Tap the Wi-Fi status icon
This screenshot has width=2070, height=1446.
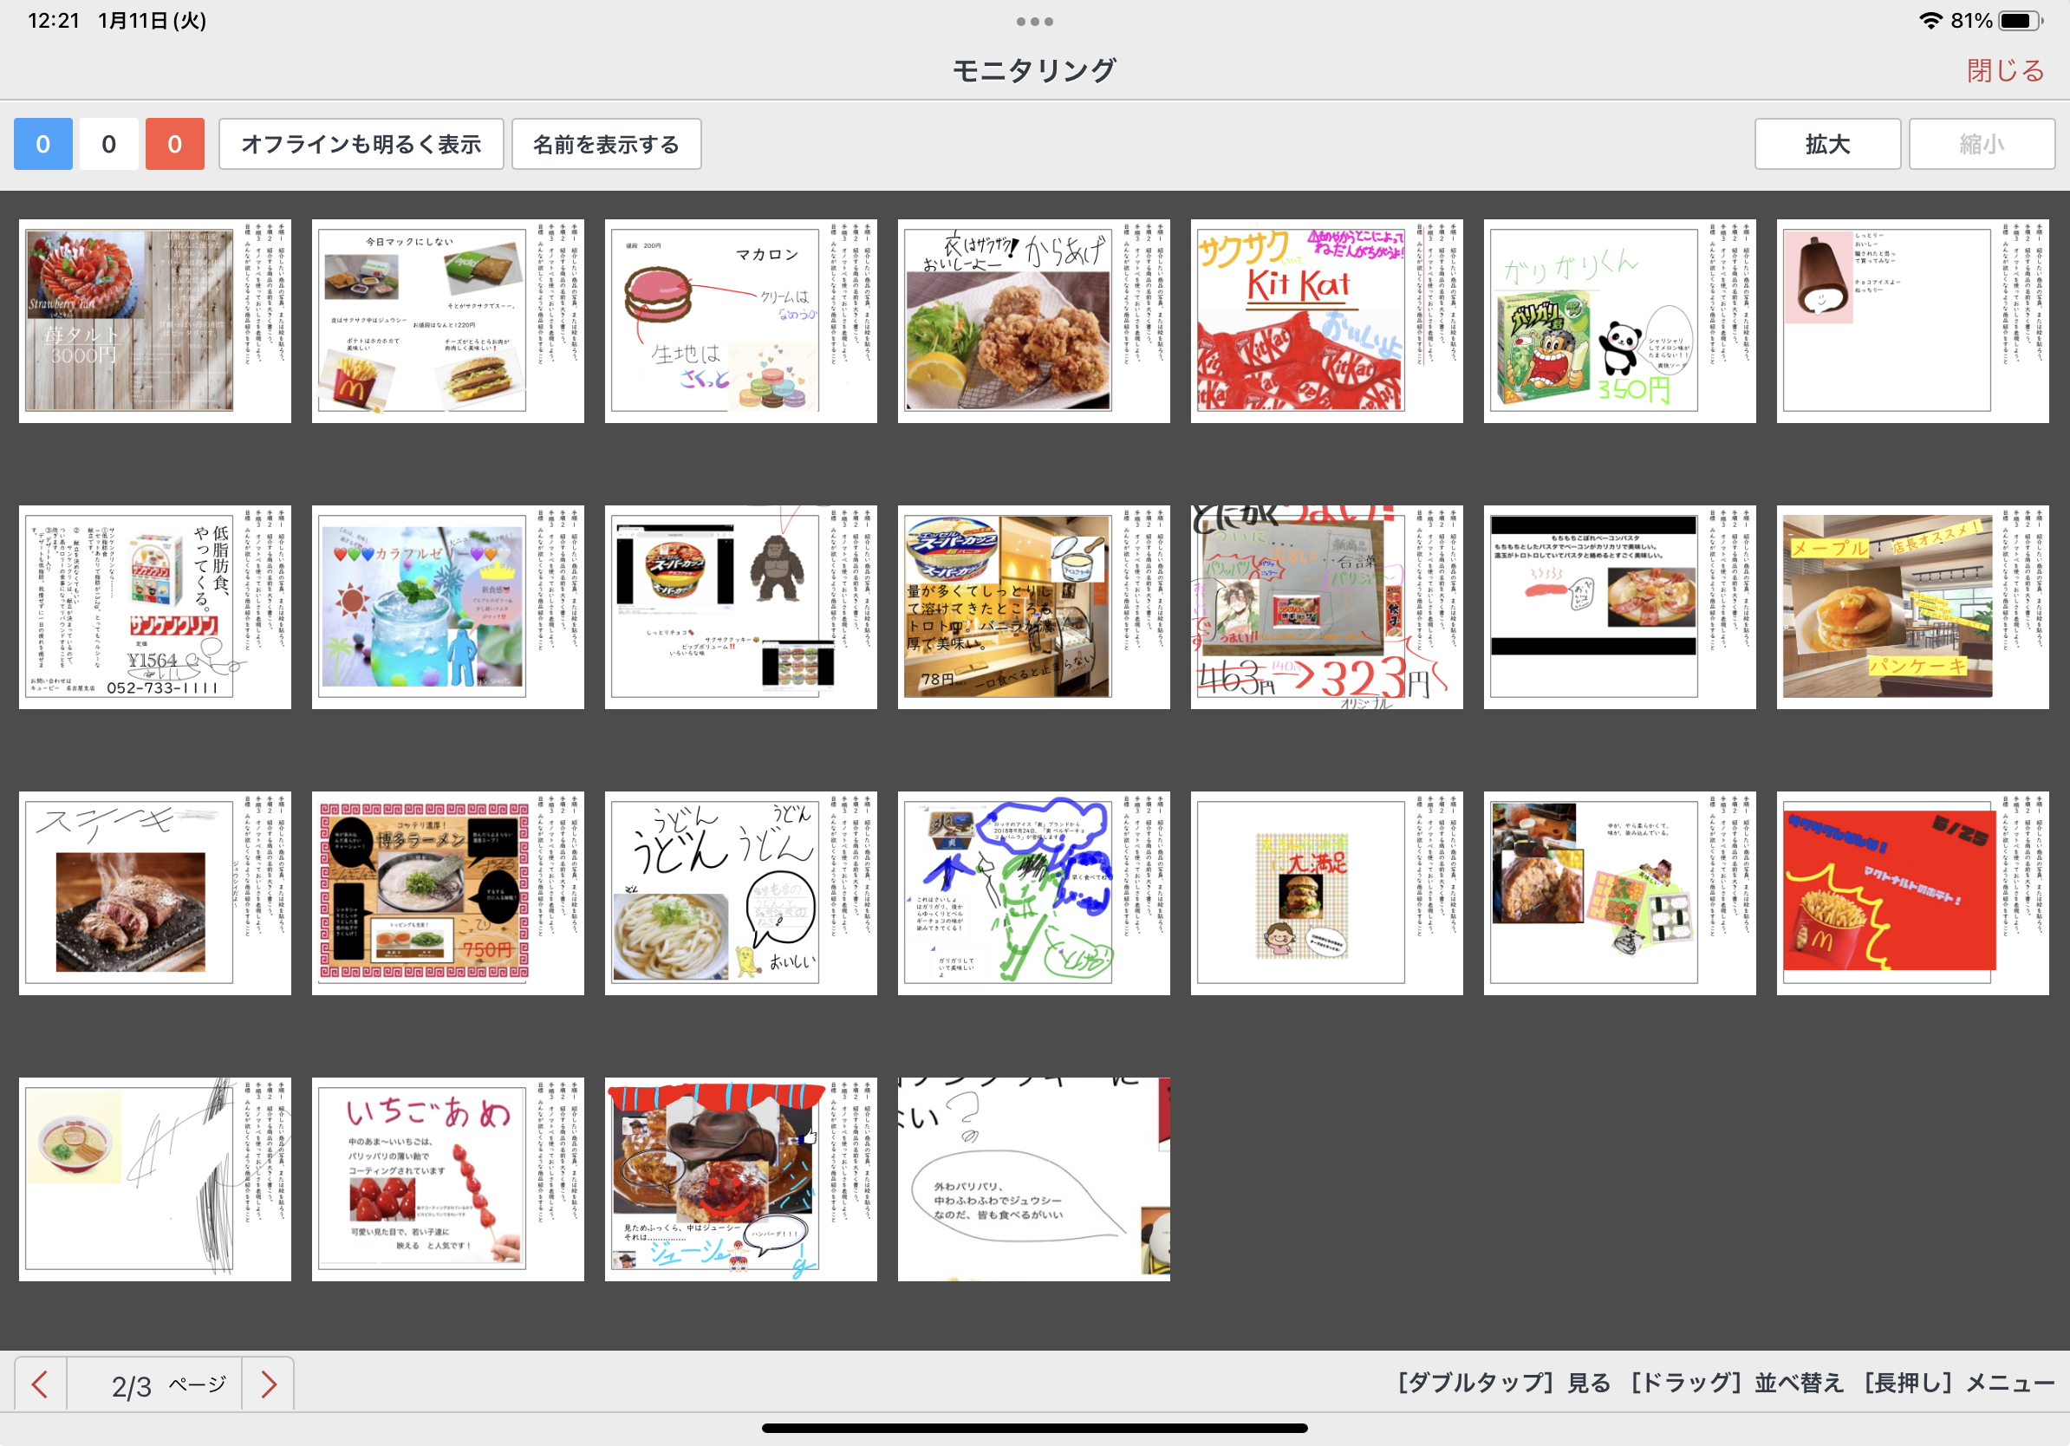[1930, 21]
